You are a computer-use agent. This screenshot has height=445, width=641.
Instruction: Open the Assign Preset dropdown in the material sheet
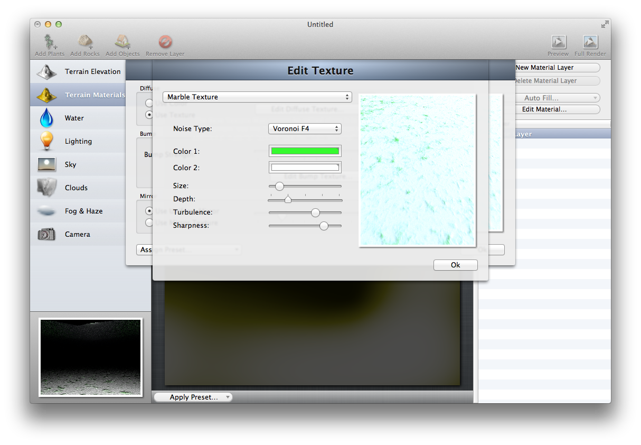pyautogui.click(x=188, y=249)
